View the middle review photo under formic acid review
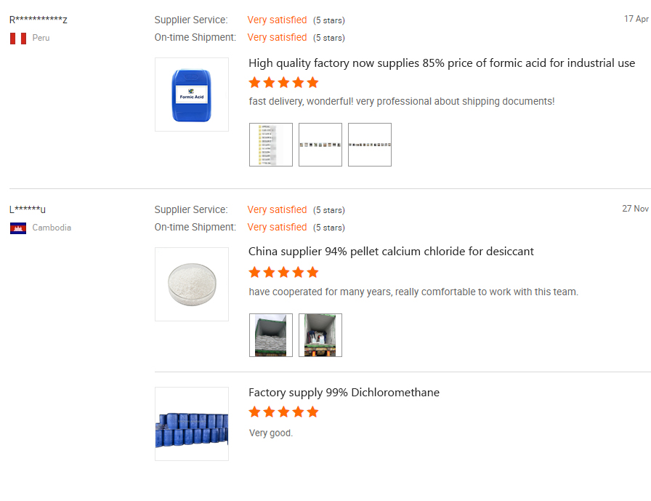Screen dimensions: 651x501 coord(320,145)
